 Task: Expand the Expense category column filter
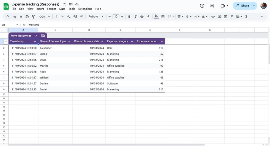click(x=132, y=42)
